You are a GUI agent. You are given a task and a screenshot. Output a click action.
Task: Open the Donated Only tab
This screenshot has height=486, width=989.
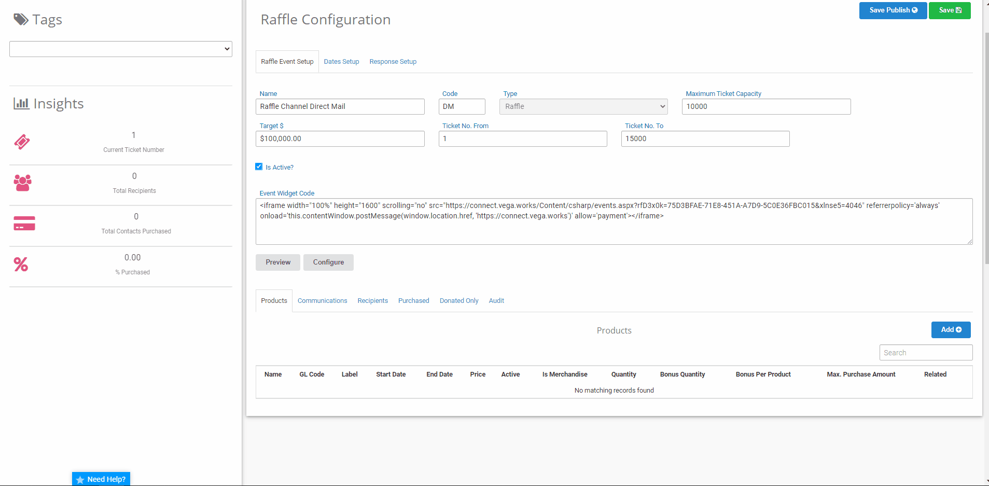point(459,301)
